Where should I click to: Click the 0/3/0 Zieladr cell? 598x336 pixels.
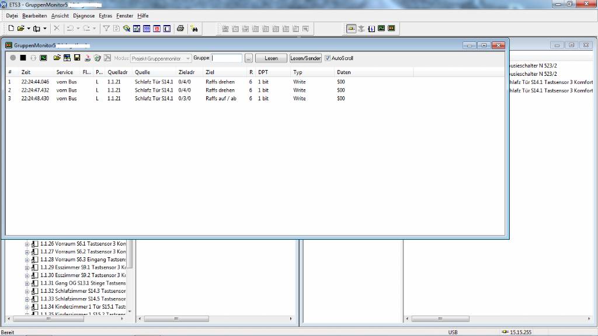pyautogui.click(x=185, y=98)
